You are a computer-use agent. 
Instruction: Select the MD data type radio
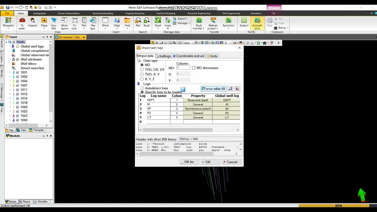pyautogui.click(x=142, y=65)
